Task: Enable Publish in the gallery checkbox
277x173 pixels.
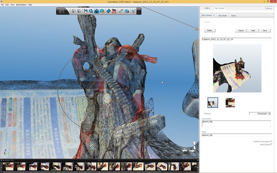Action: point(271,142)
